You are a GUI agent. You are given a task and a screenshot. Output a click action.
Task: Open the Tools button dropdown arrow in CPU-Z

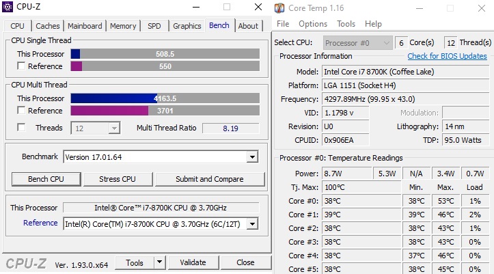pos(159,262)
